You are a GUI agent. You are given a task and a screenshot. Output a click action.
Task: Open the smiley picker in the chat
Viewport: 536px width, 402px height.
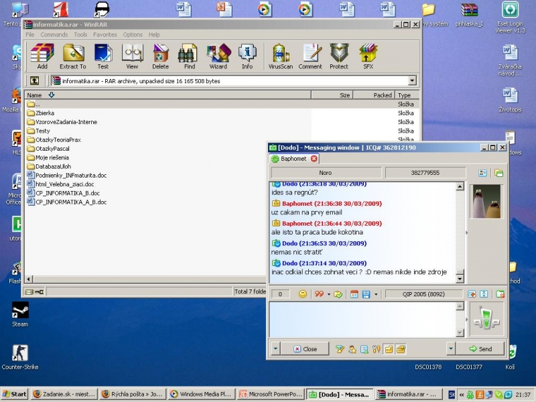click(303, 294)
